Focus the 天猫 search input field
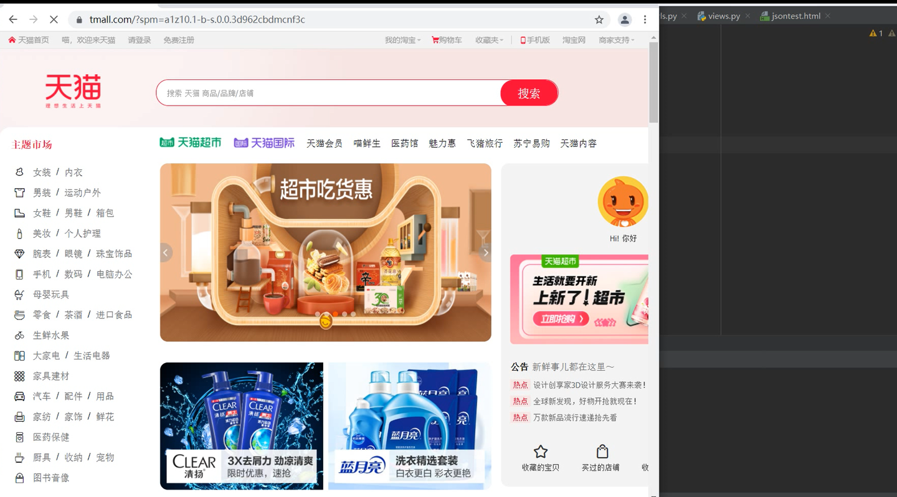Screen dimensions: 897x497 tap(329, 93)
